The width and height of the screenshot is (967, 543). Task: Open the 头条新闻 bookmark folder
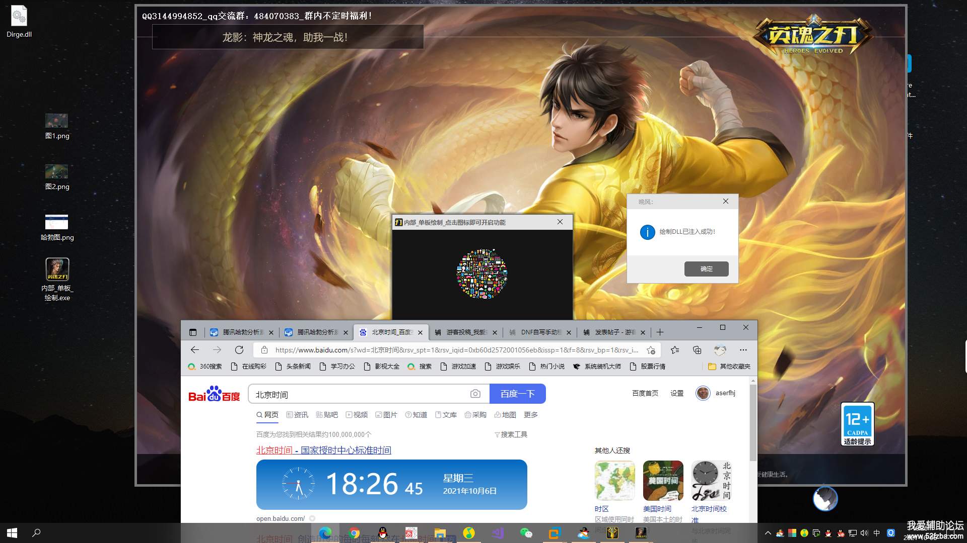(x=293, y=367)
